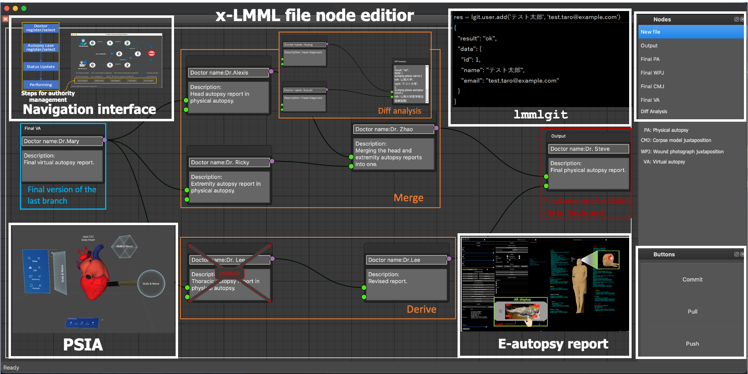Click the purple output socket on Dr.Alexis node

[x=271, y=72]
